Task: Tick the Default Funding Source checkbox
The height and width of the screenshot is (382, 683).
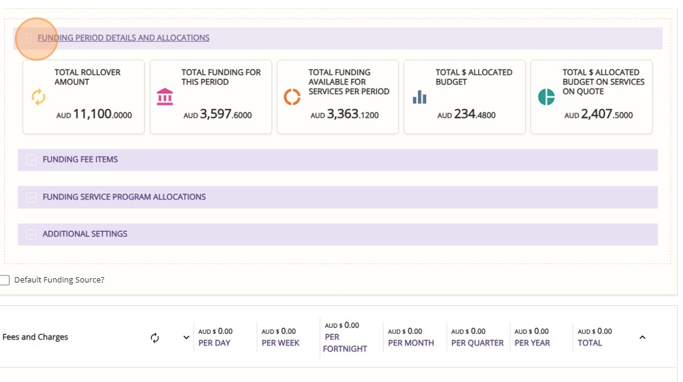Action: [x=5, y=280]
